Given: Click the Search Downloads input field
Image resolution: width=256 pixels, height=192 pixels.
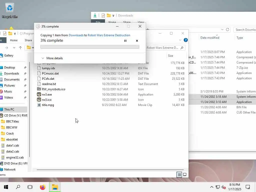Looking at the screenshot, I should pyautogui.click(x=245, y=30).
